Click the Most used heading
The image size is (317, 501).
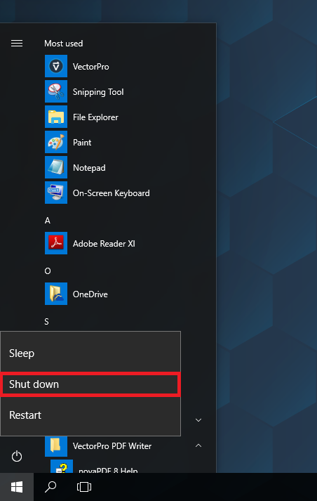click(x=63, y=43)
